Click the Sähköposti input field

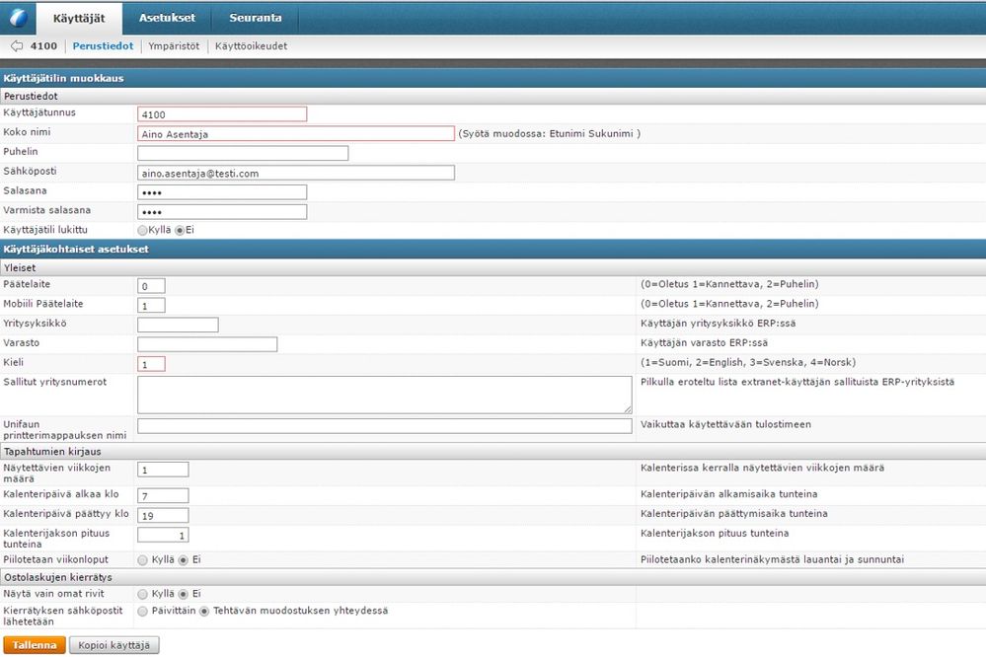tap(295, 173)
